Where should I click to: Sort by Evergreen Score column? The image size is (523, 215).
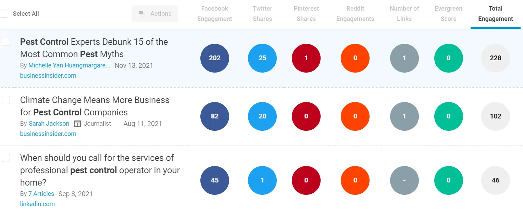coord(448,14)
